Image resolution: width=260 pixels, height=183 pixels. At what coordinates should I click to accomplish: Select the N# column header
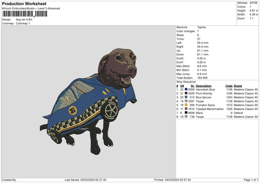point(182,85)
